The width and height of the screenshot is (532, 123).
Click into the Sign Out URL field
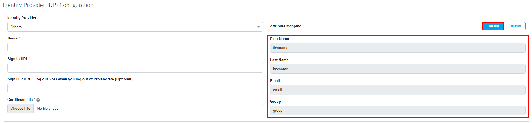coord(135,88)
